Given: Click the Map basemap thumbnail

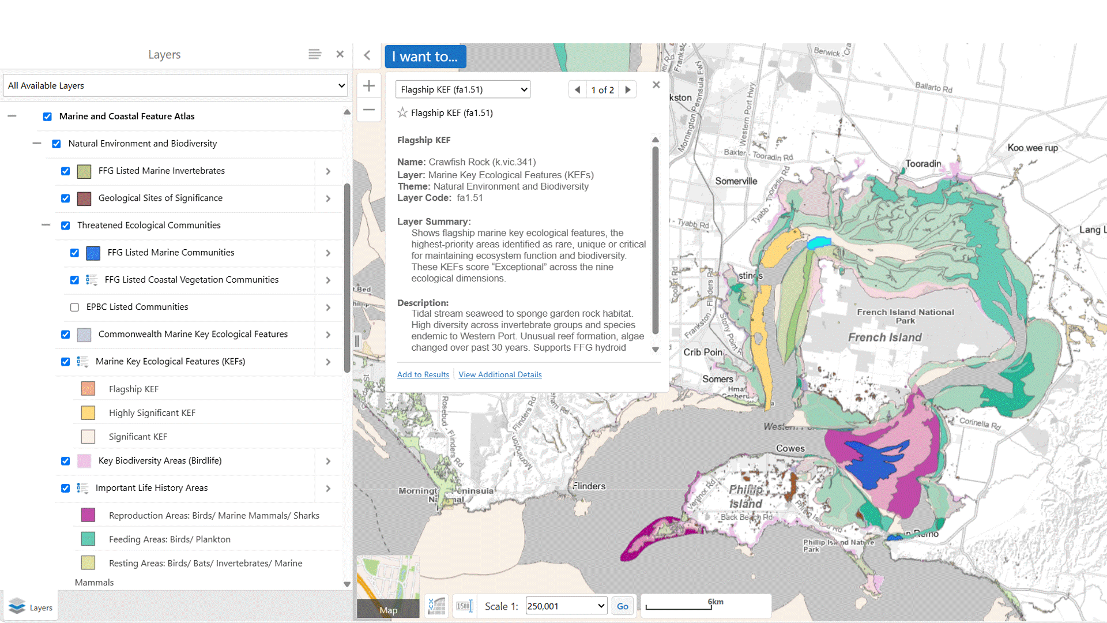Looking at the screenshot, I should (388, 587).
